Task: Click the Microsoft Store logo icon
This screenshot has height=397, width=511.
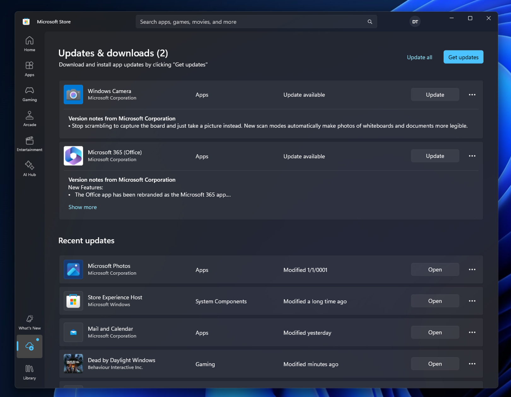Action: [x=26, y=21]
